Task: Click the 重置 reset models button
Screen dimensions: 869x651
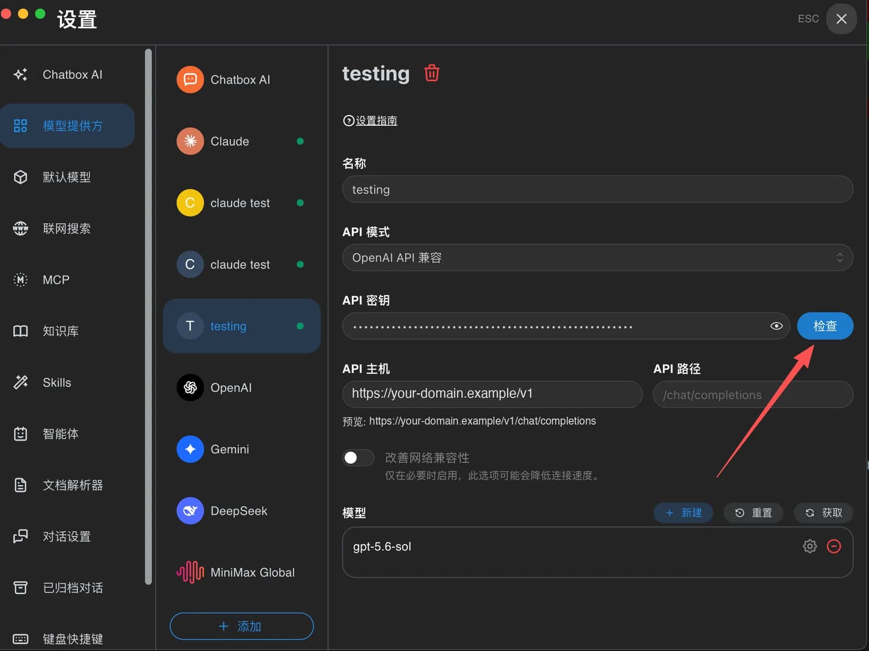Action: [753, 512]
